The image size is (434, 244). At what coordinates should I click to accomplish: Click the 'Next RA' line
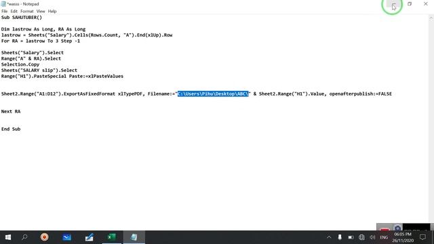click(11, 111)
